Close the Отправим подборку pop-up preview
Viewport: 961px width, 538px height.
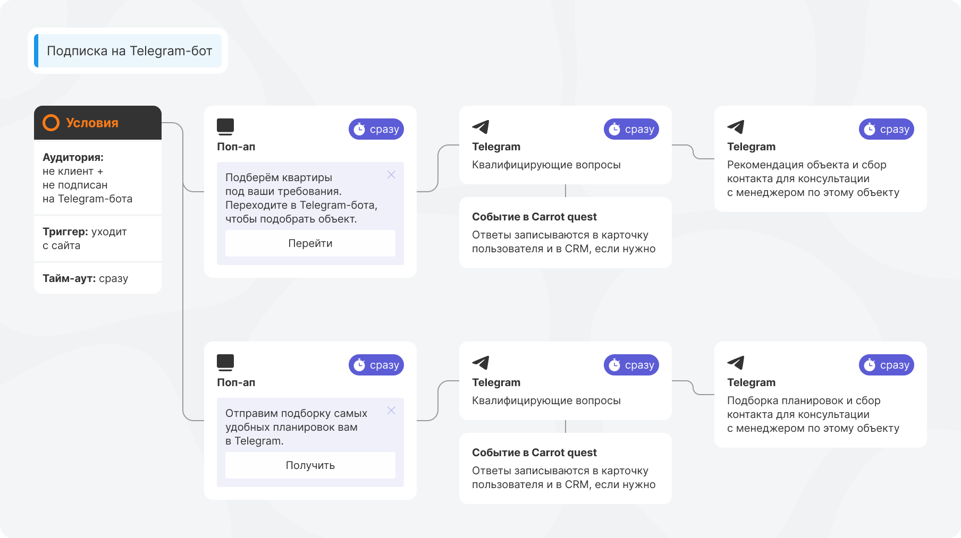coord(391,411)
